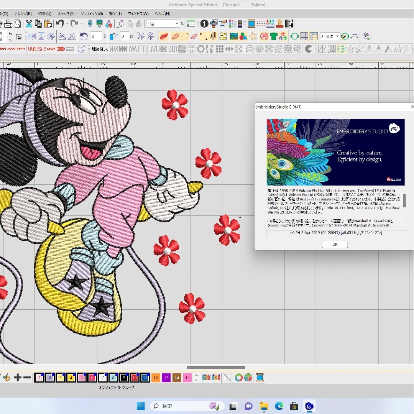Click the paint bucket icon in color toolbar
The image size is (414, 414).
[x=7, y=378]
